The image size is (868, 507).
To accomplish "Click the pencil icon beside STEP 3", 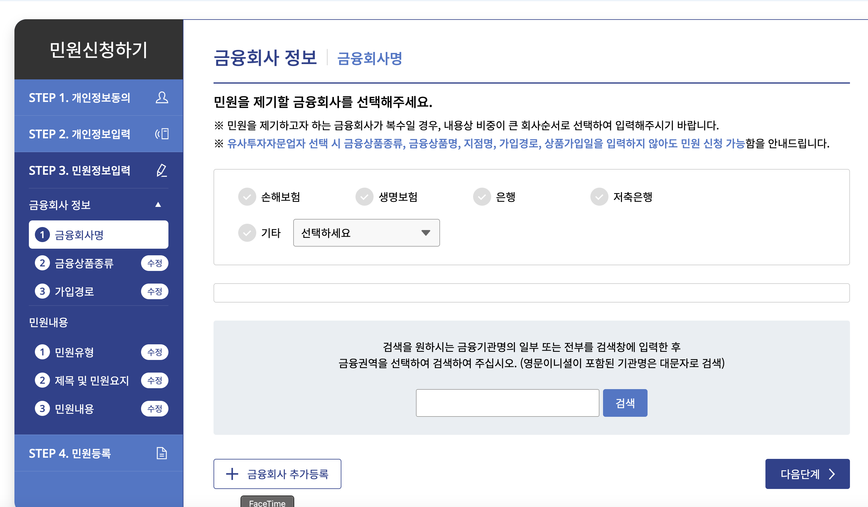I will point(162,171).
